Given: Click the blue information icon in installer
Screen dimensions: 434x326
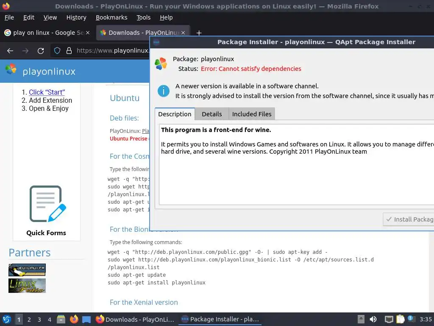Looking at the screenshot, I should (164, 91).
